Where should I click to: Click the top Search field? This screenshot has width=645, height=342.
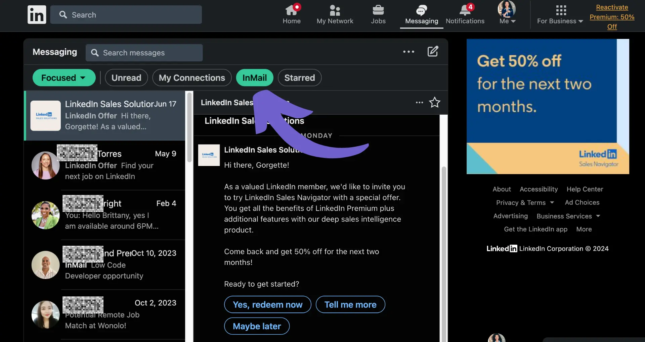point(126,15)
